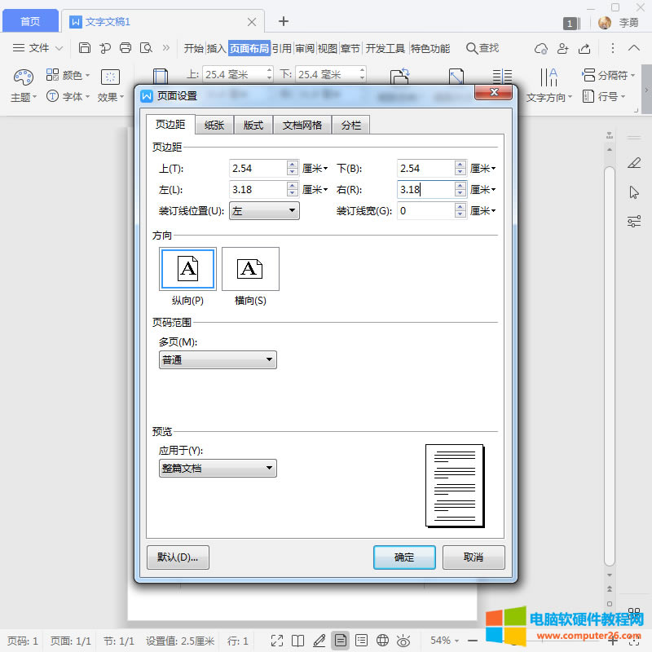This screenshot has width=652, height=652.
Task: Click the 上(T) top margin input field
Action: point(257,169)
